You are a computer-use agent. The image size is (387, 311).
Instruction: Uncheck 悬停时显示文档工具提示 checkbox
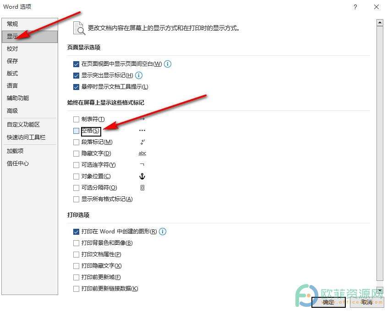[76, 87]
